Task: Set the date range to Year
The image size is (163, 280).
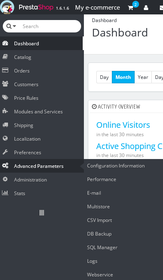Action: (143, 77)
